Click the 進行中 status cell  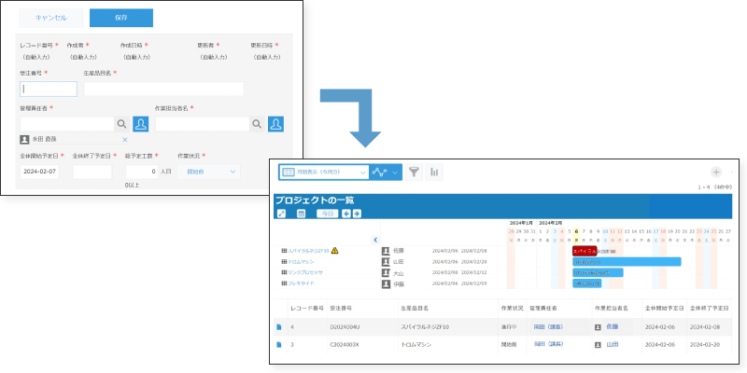coord(507,327)
